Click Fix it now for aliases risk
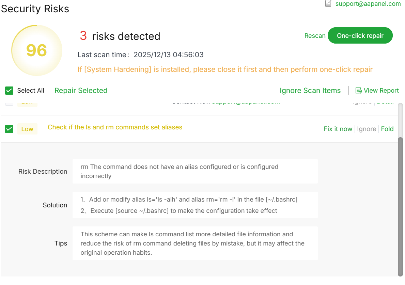Viewport: 405px width, 285px height. (338, 129)
